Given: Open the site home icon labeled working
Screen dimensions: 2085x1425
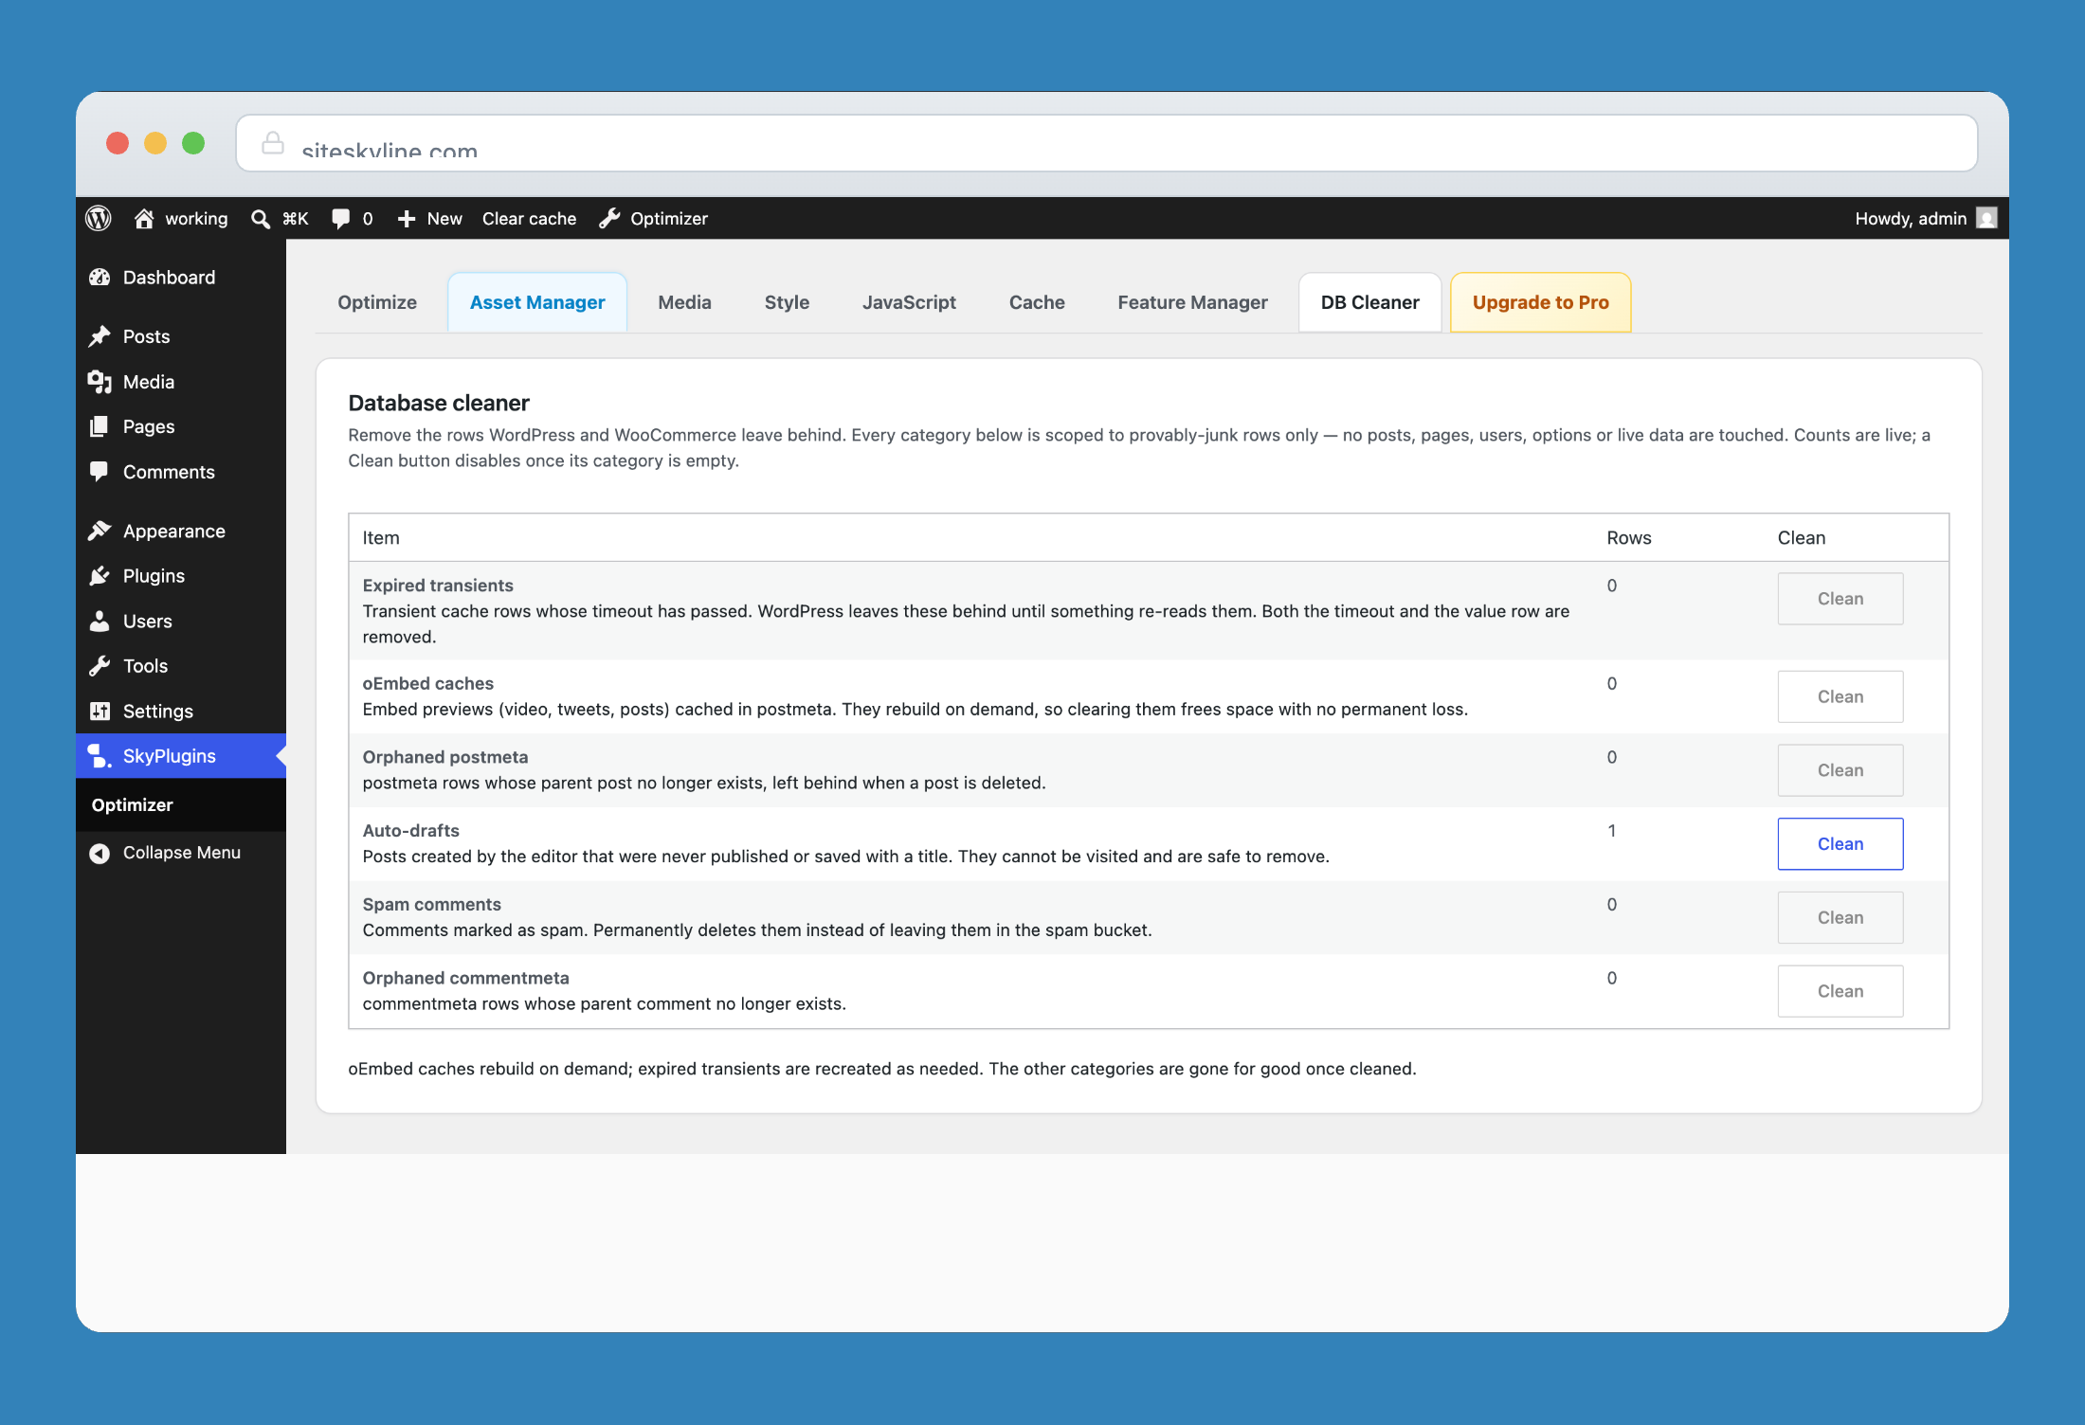Looking at the screenshot, I should pyautogui.click(x=144, y=219).
